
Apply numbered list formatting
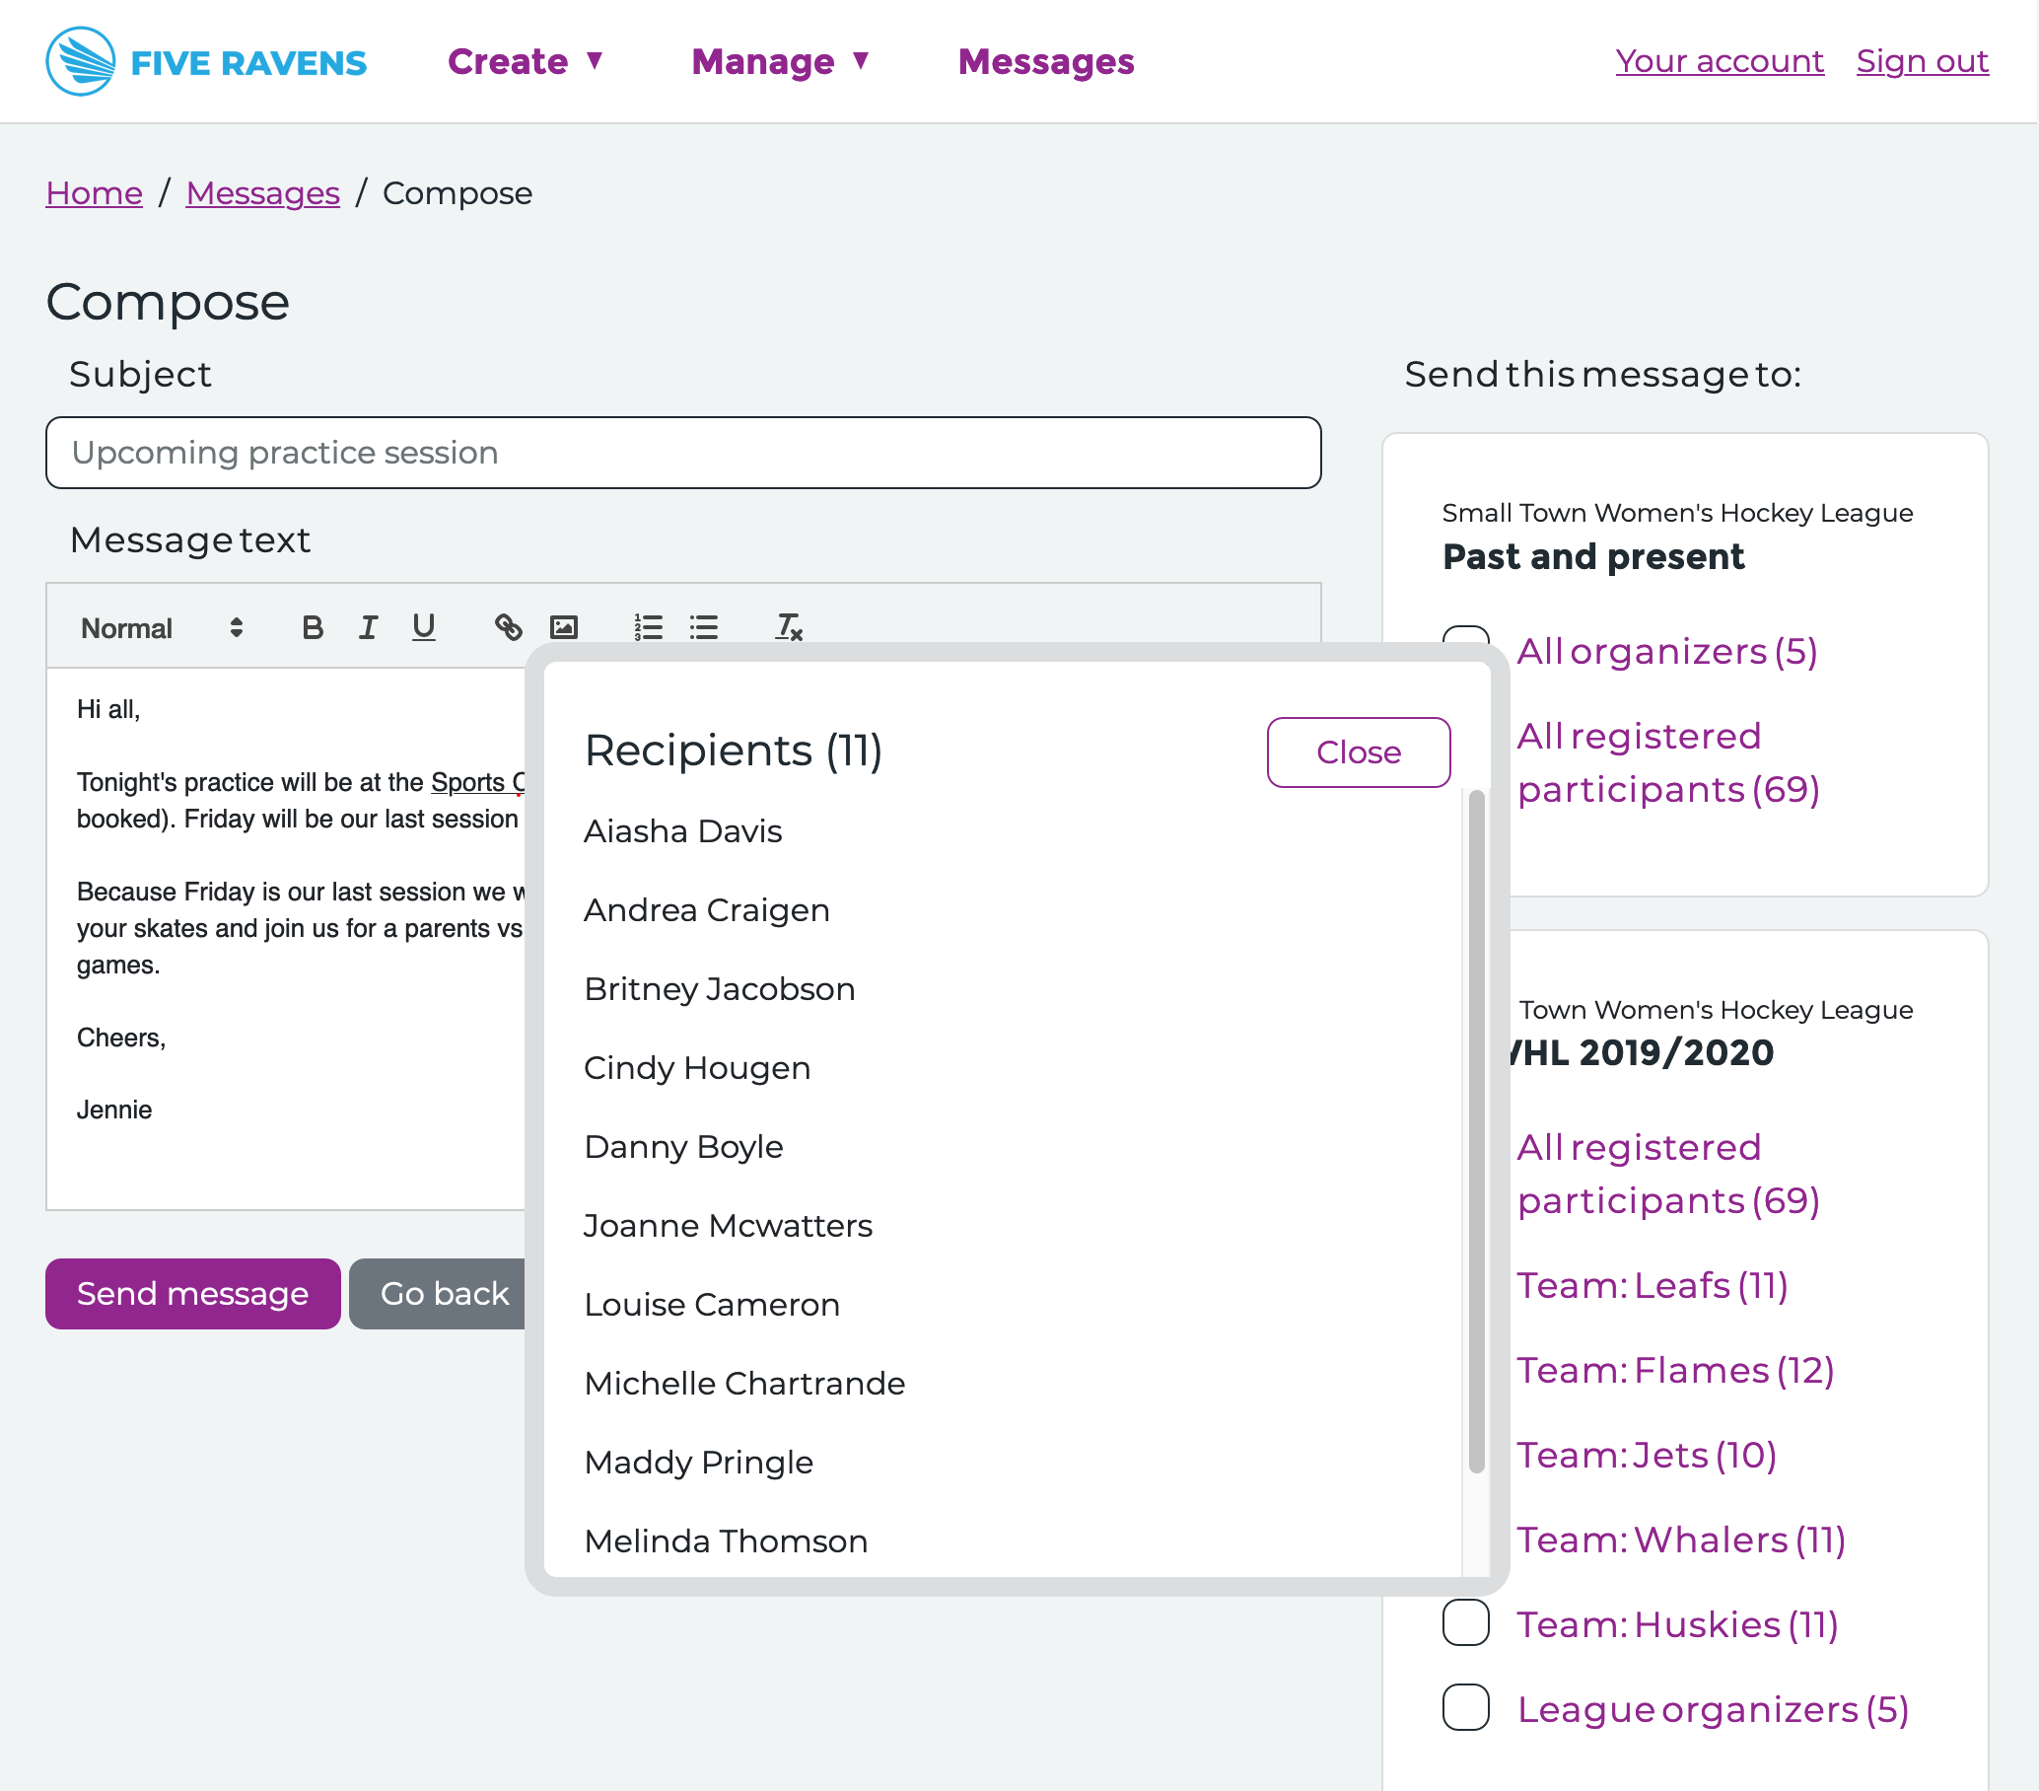(x=648, y=627)
